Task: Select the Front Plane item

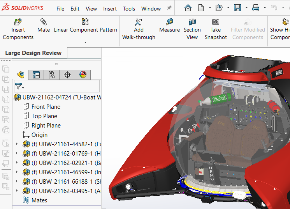Action: 46,107
